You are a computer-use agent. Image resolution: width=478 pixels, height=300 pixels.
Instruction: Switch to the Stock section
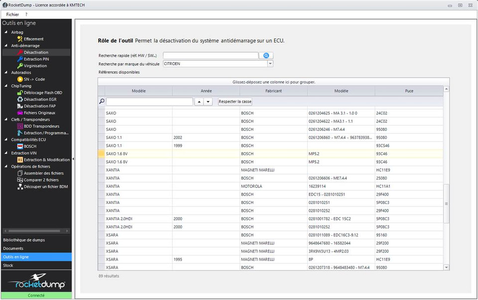pos(8,265)
